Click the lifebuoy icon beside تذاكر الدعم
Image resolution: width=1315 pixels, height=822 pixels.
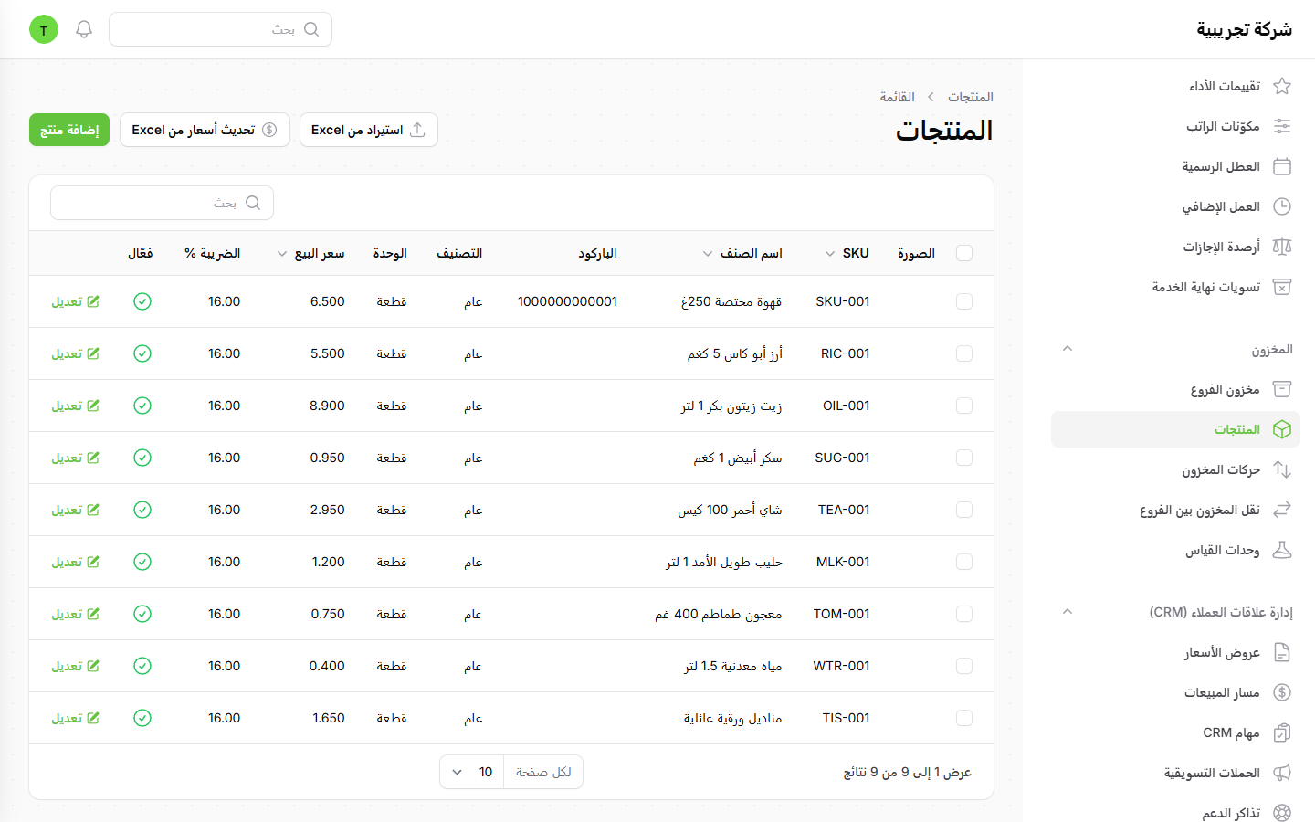pyautogui.click(x=1282, y=813)
